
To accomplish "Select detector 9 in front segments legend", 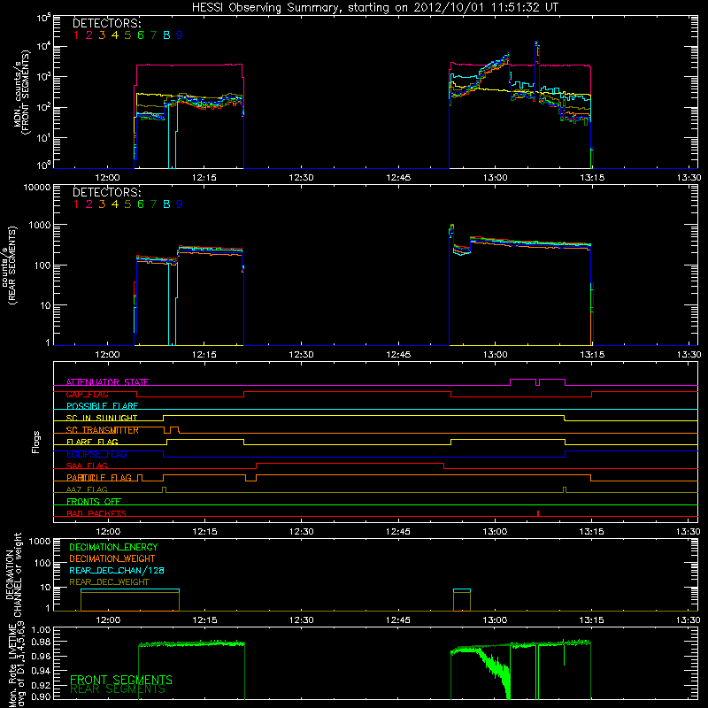I will tap(180, 35).
